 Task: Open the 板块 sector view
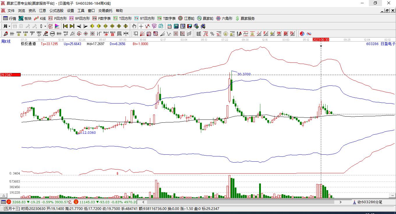pyautogui.click(x=25, y=18)
